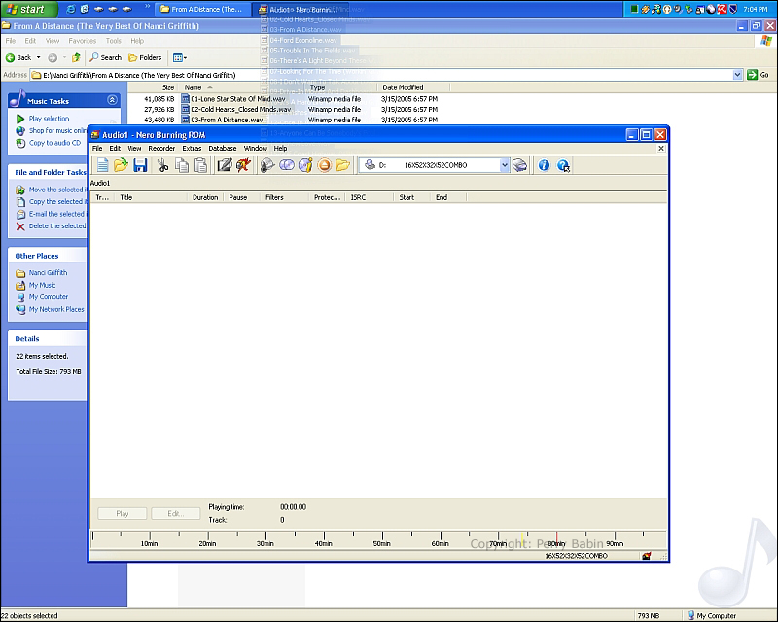The image size is (778, 622).
Task: Click the ISRC column header in Nero
Action: tap(370, 197)
